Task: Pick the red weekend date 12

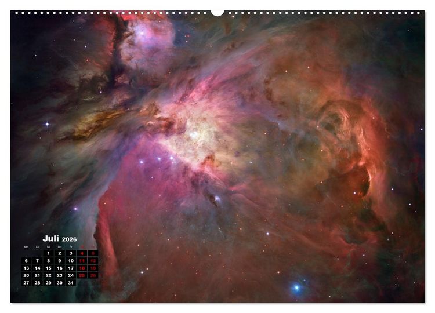Action: coord(93,261)
